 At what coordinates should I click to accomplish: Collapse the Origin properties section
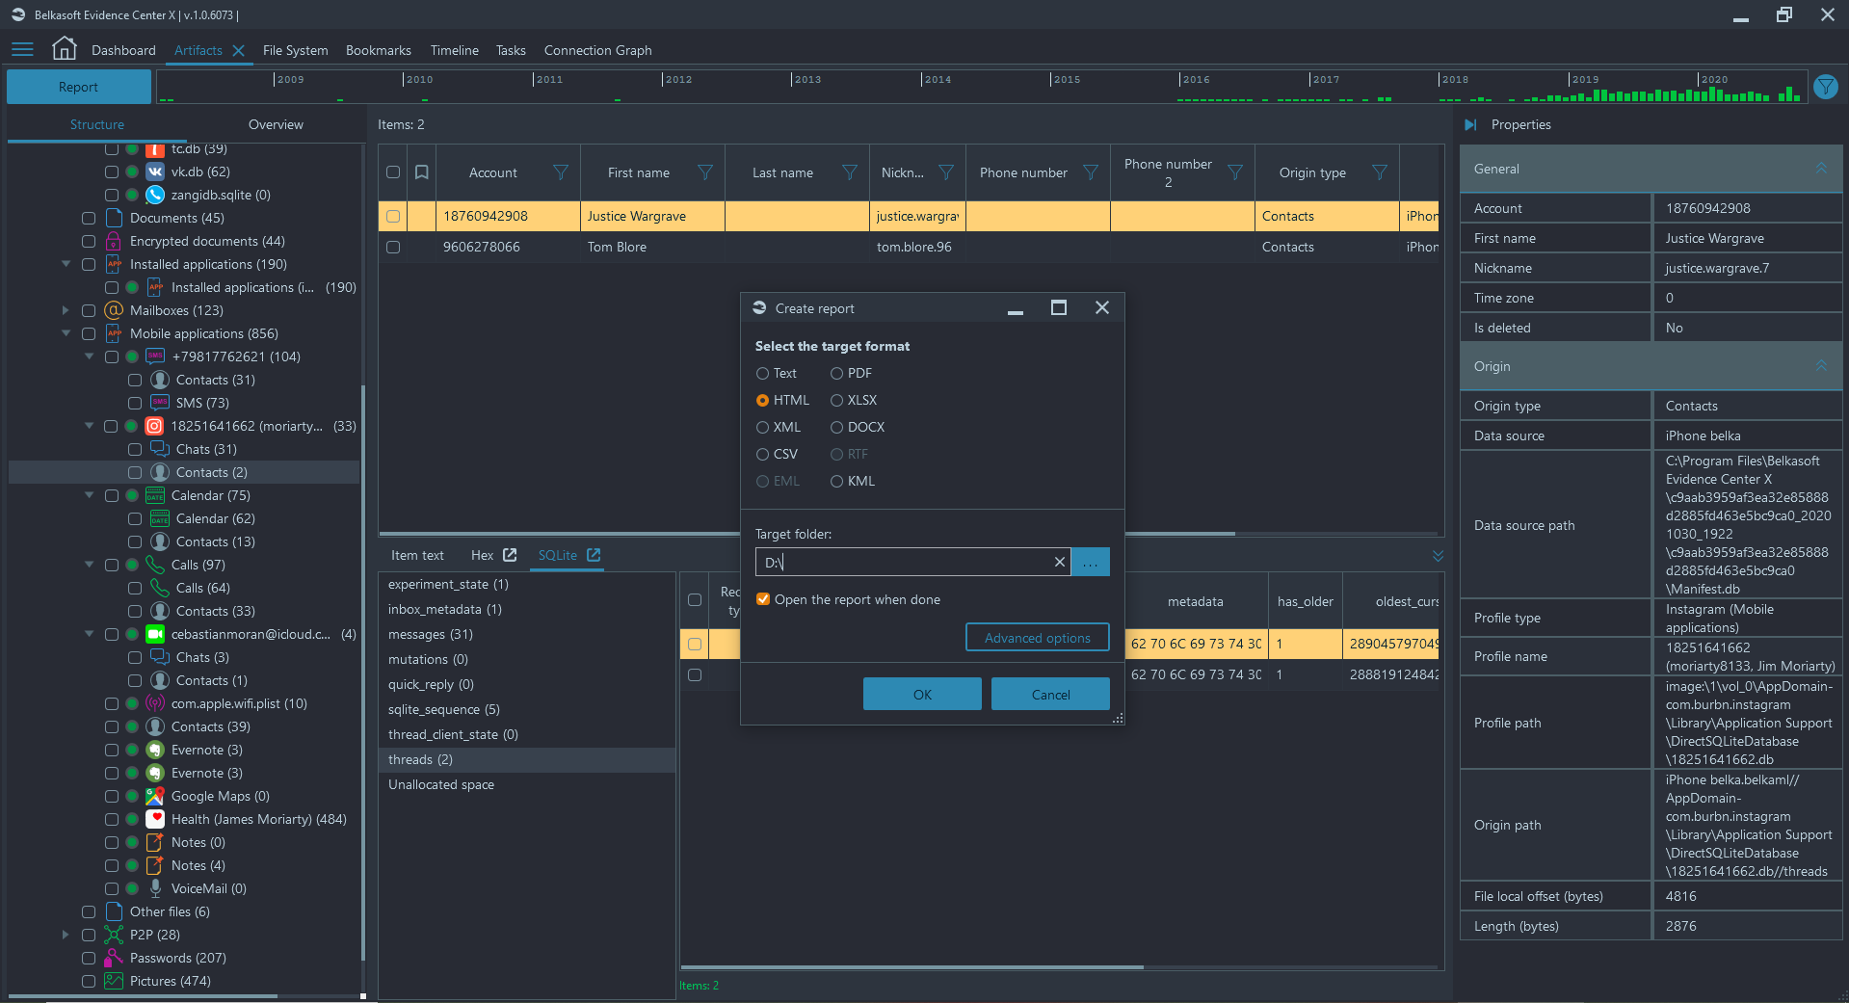click(x=1821, y=366)
